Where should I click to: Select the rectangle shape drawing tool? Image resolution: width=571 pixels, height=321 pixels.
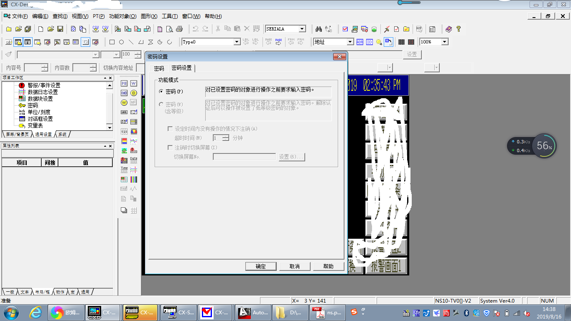click(x=112, y=42)
